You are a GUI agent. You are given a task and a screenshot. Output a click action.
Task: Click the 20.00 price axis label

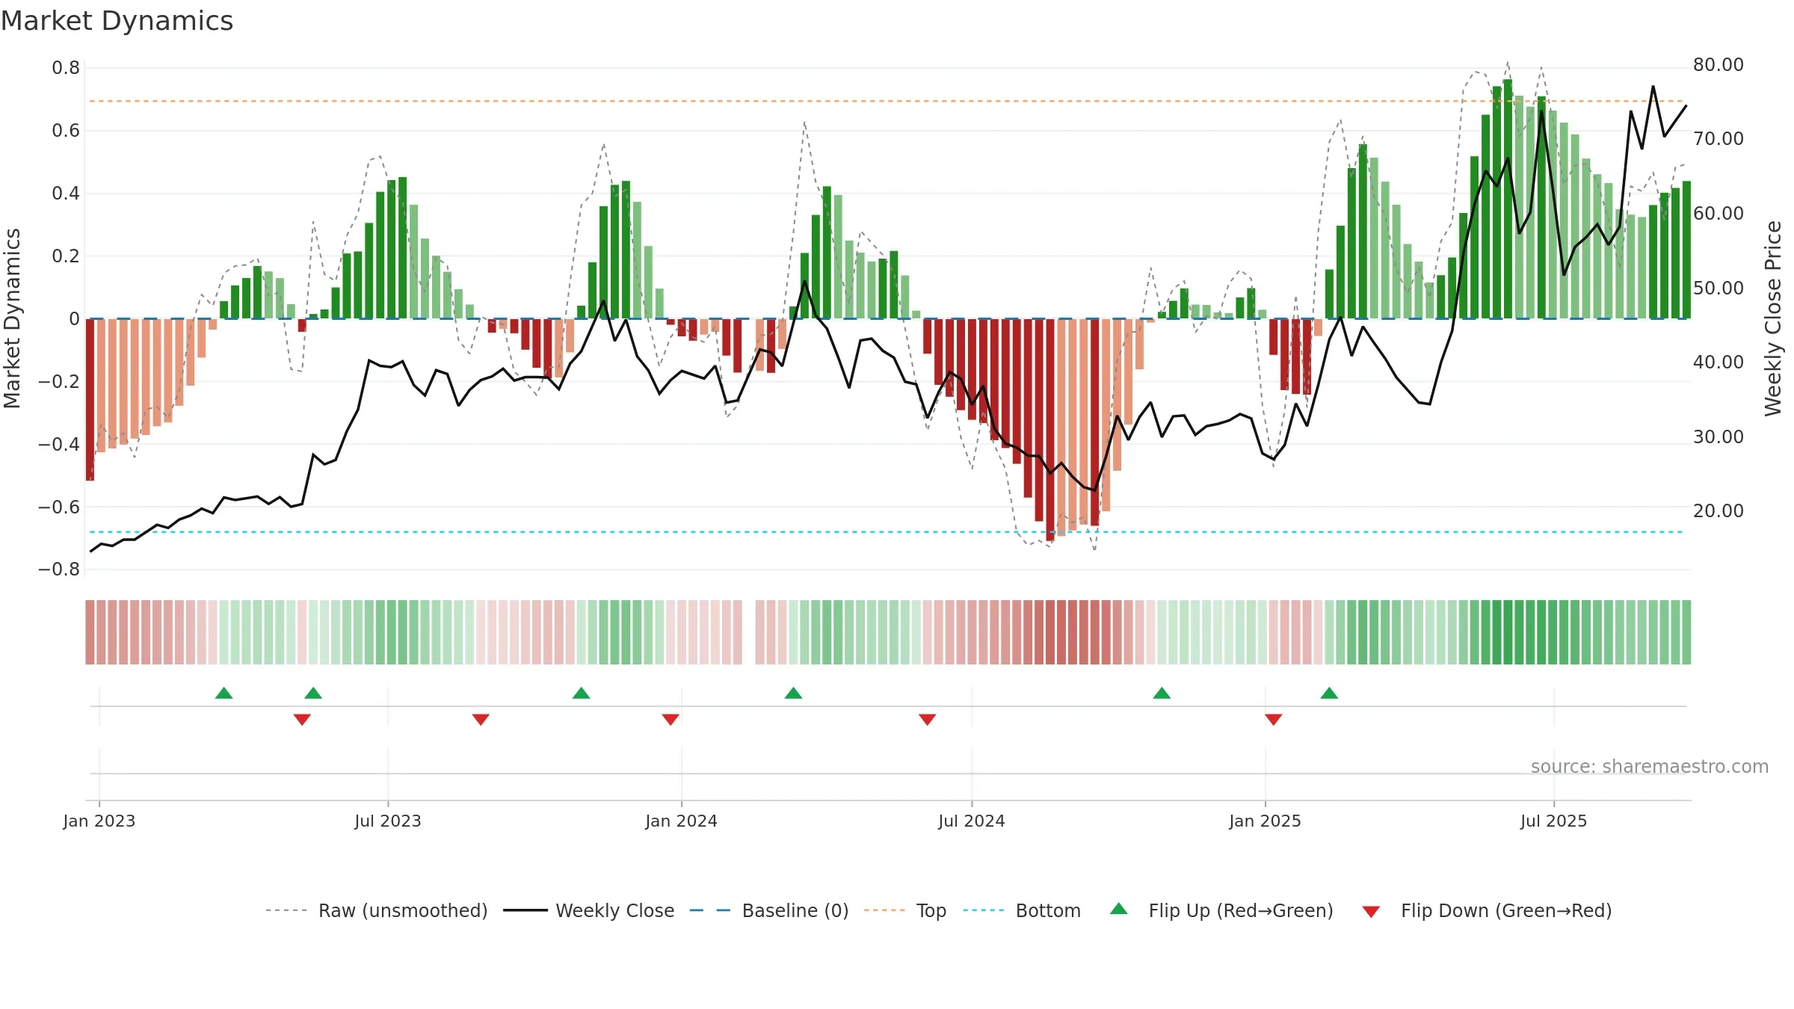[x=1719, y=511]
